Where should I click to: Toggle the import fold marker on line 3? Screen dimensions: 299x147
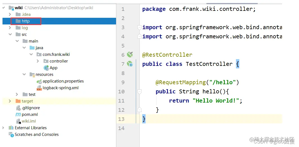139,27
